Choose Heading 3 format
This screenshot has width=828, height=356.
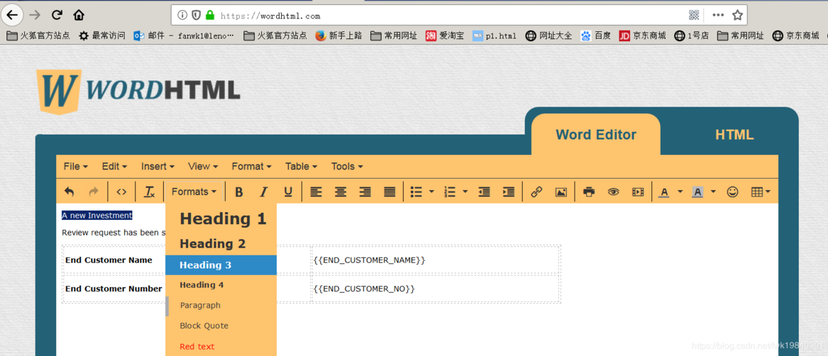pos(221,265)
